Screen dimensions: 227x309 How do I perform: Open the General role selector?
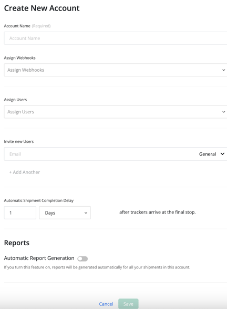(212, 154)
